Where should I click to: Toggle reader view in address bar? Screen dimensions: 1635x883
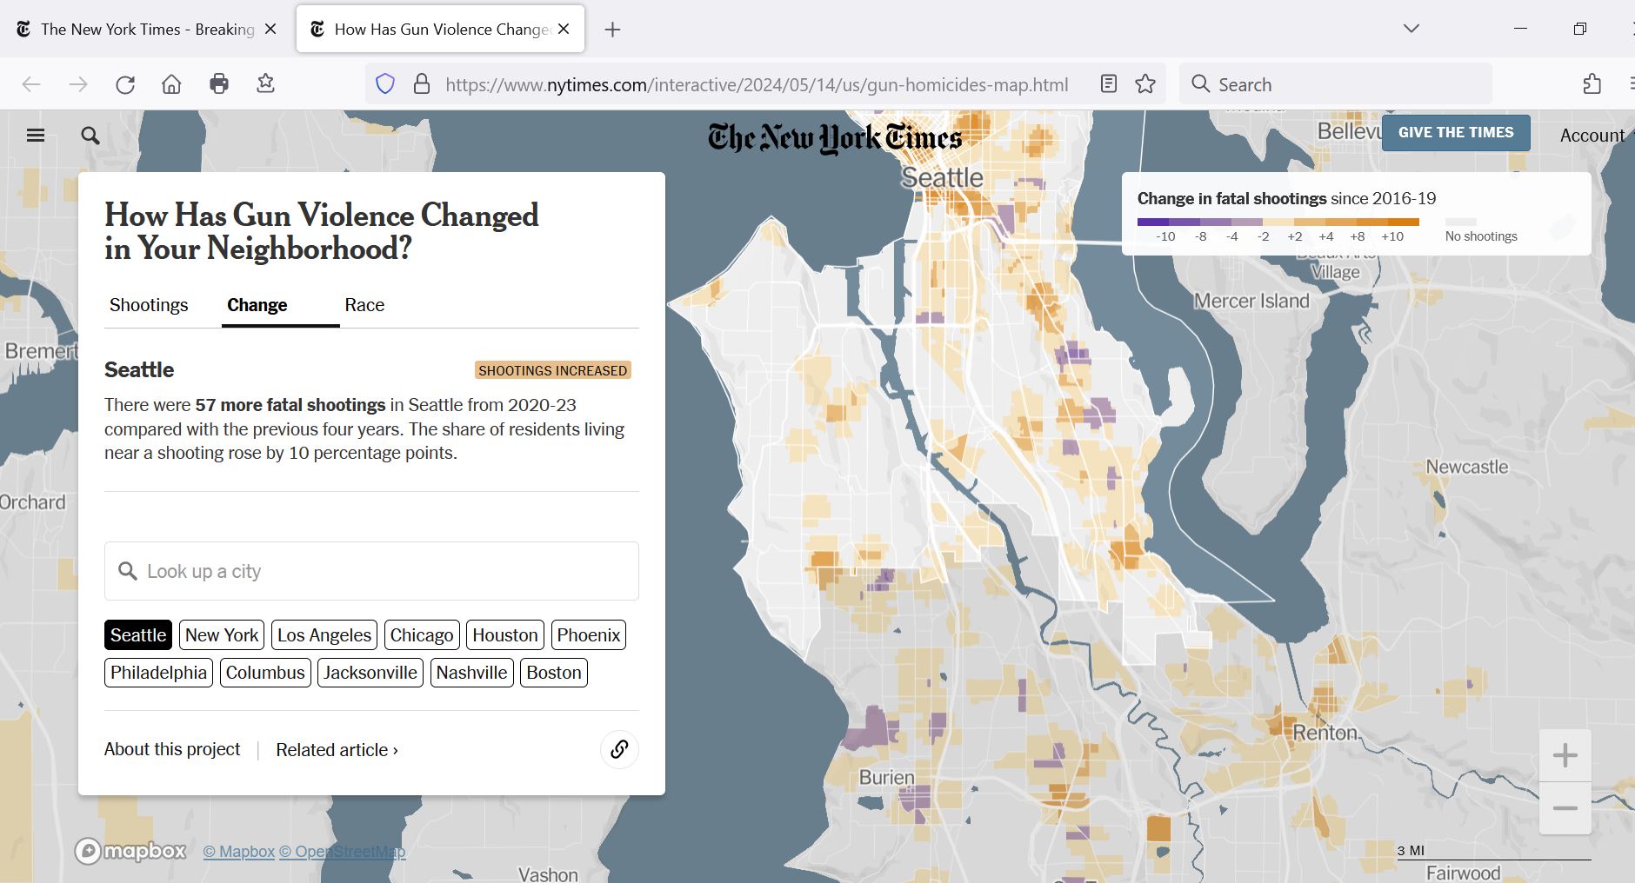1108,84
